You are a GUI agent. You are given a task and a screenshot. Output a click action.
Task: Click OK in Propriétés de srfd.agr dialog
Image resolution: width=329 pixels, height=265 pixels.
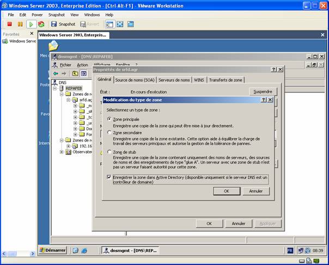209,224
